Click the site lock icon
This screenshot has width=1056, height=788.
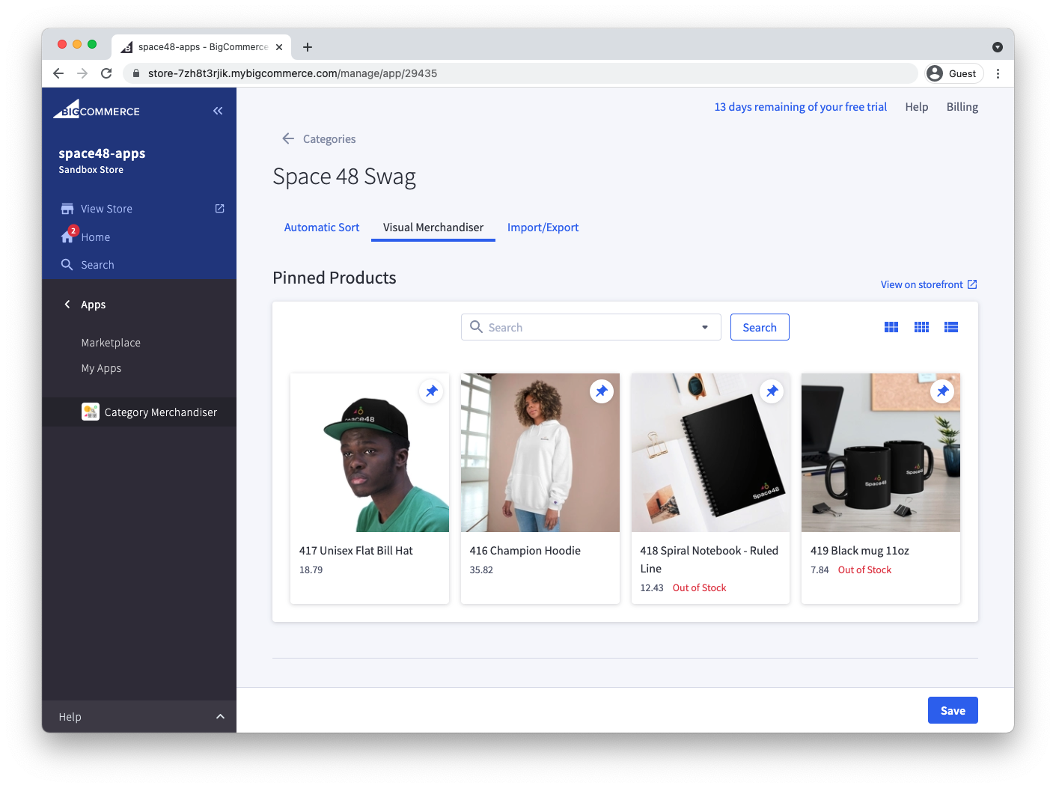pyautogui.click(x=136, y=73)
